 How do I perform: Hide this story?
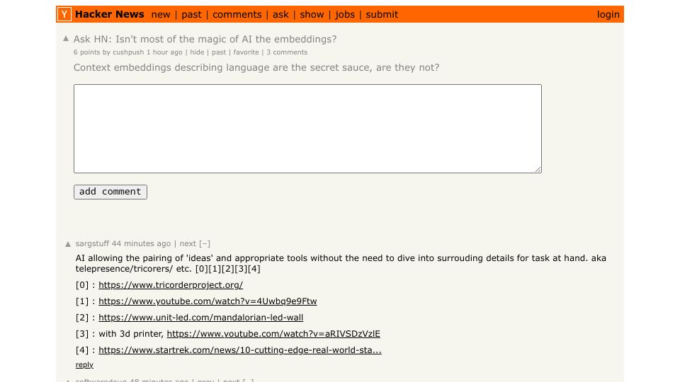(197, 52)
